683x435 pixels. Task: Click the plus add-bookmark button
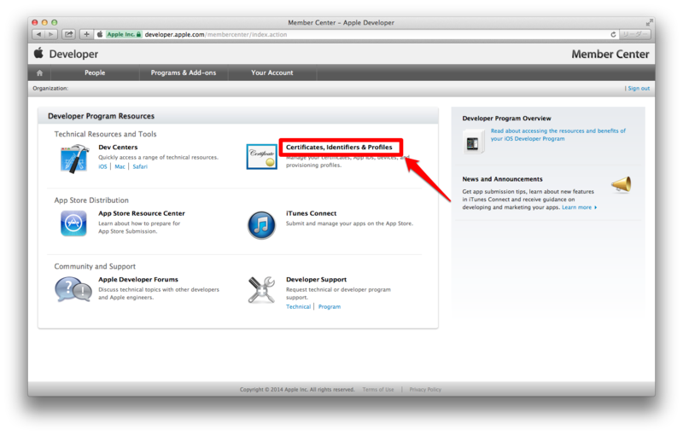[x=86, y=34]
